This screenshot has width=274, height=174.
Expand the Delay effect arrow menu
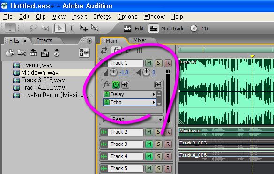pos(154,94)
